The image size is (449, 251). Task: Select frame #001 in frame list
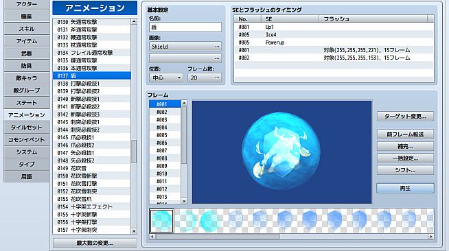click(165, 104)
